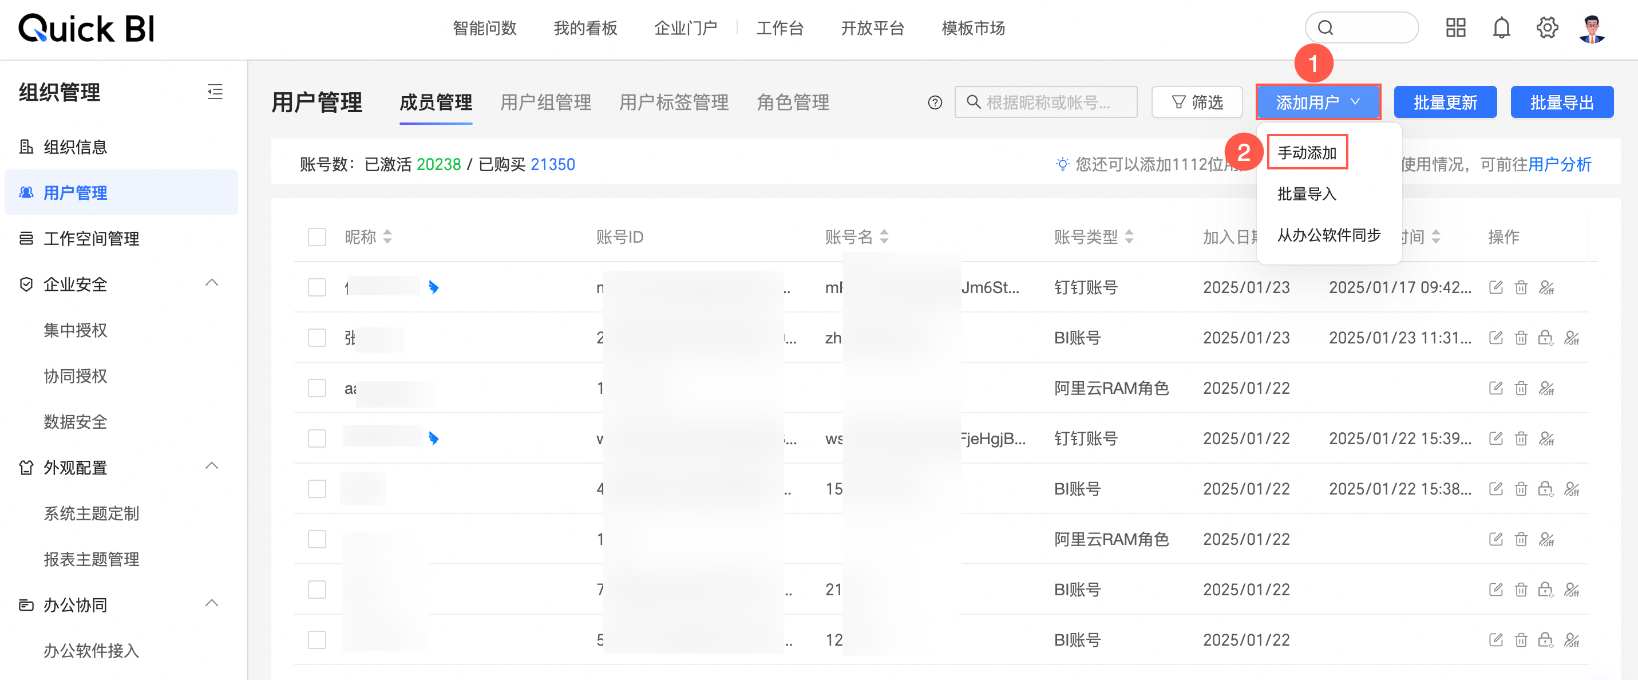This screenshot has height=680, width=1638.
Task: Click lock reset-password icon in second row
Action: (1545, 338)
